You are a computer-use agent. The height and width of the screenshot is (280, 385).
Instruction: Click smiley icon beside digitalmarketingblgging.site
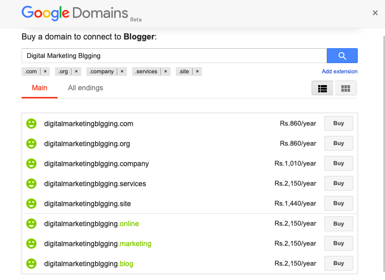pos(31,204)
